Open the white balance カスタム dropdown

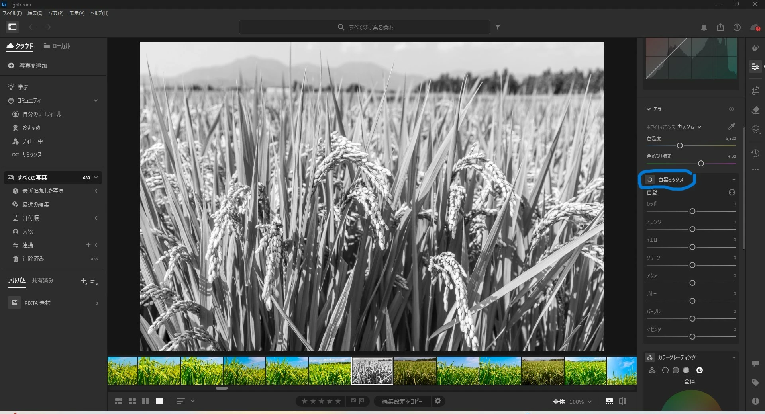(689, 127)
